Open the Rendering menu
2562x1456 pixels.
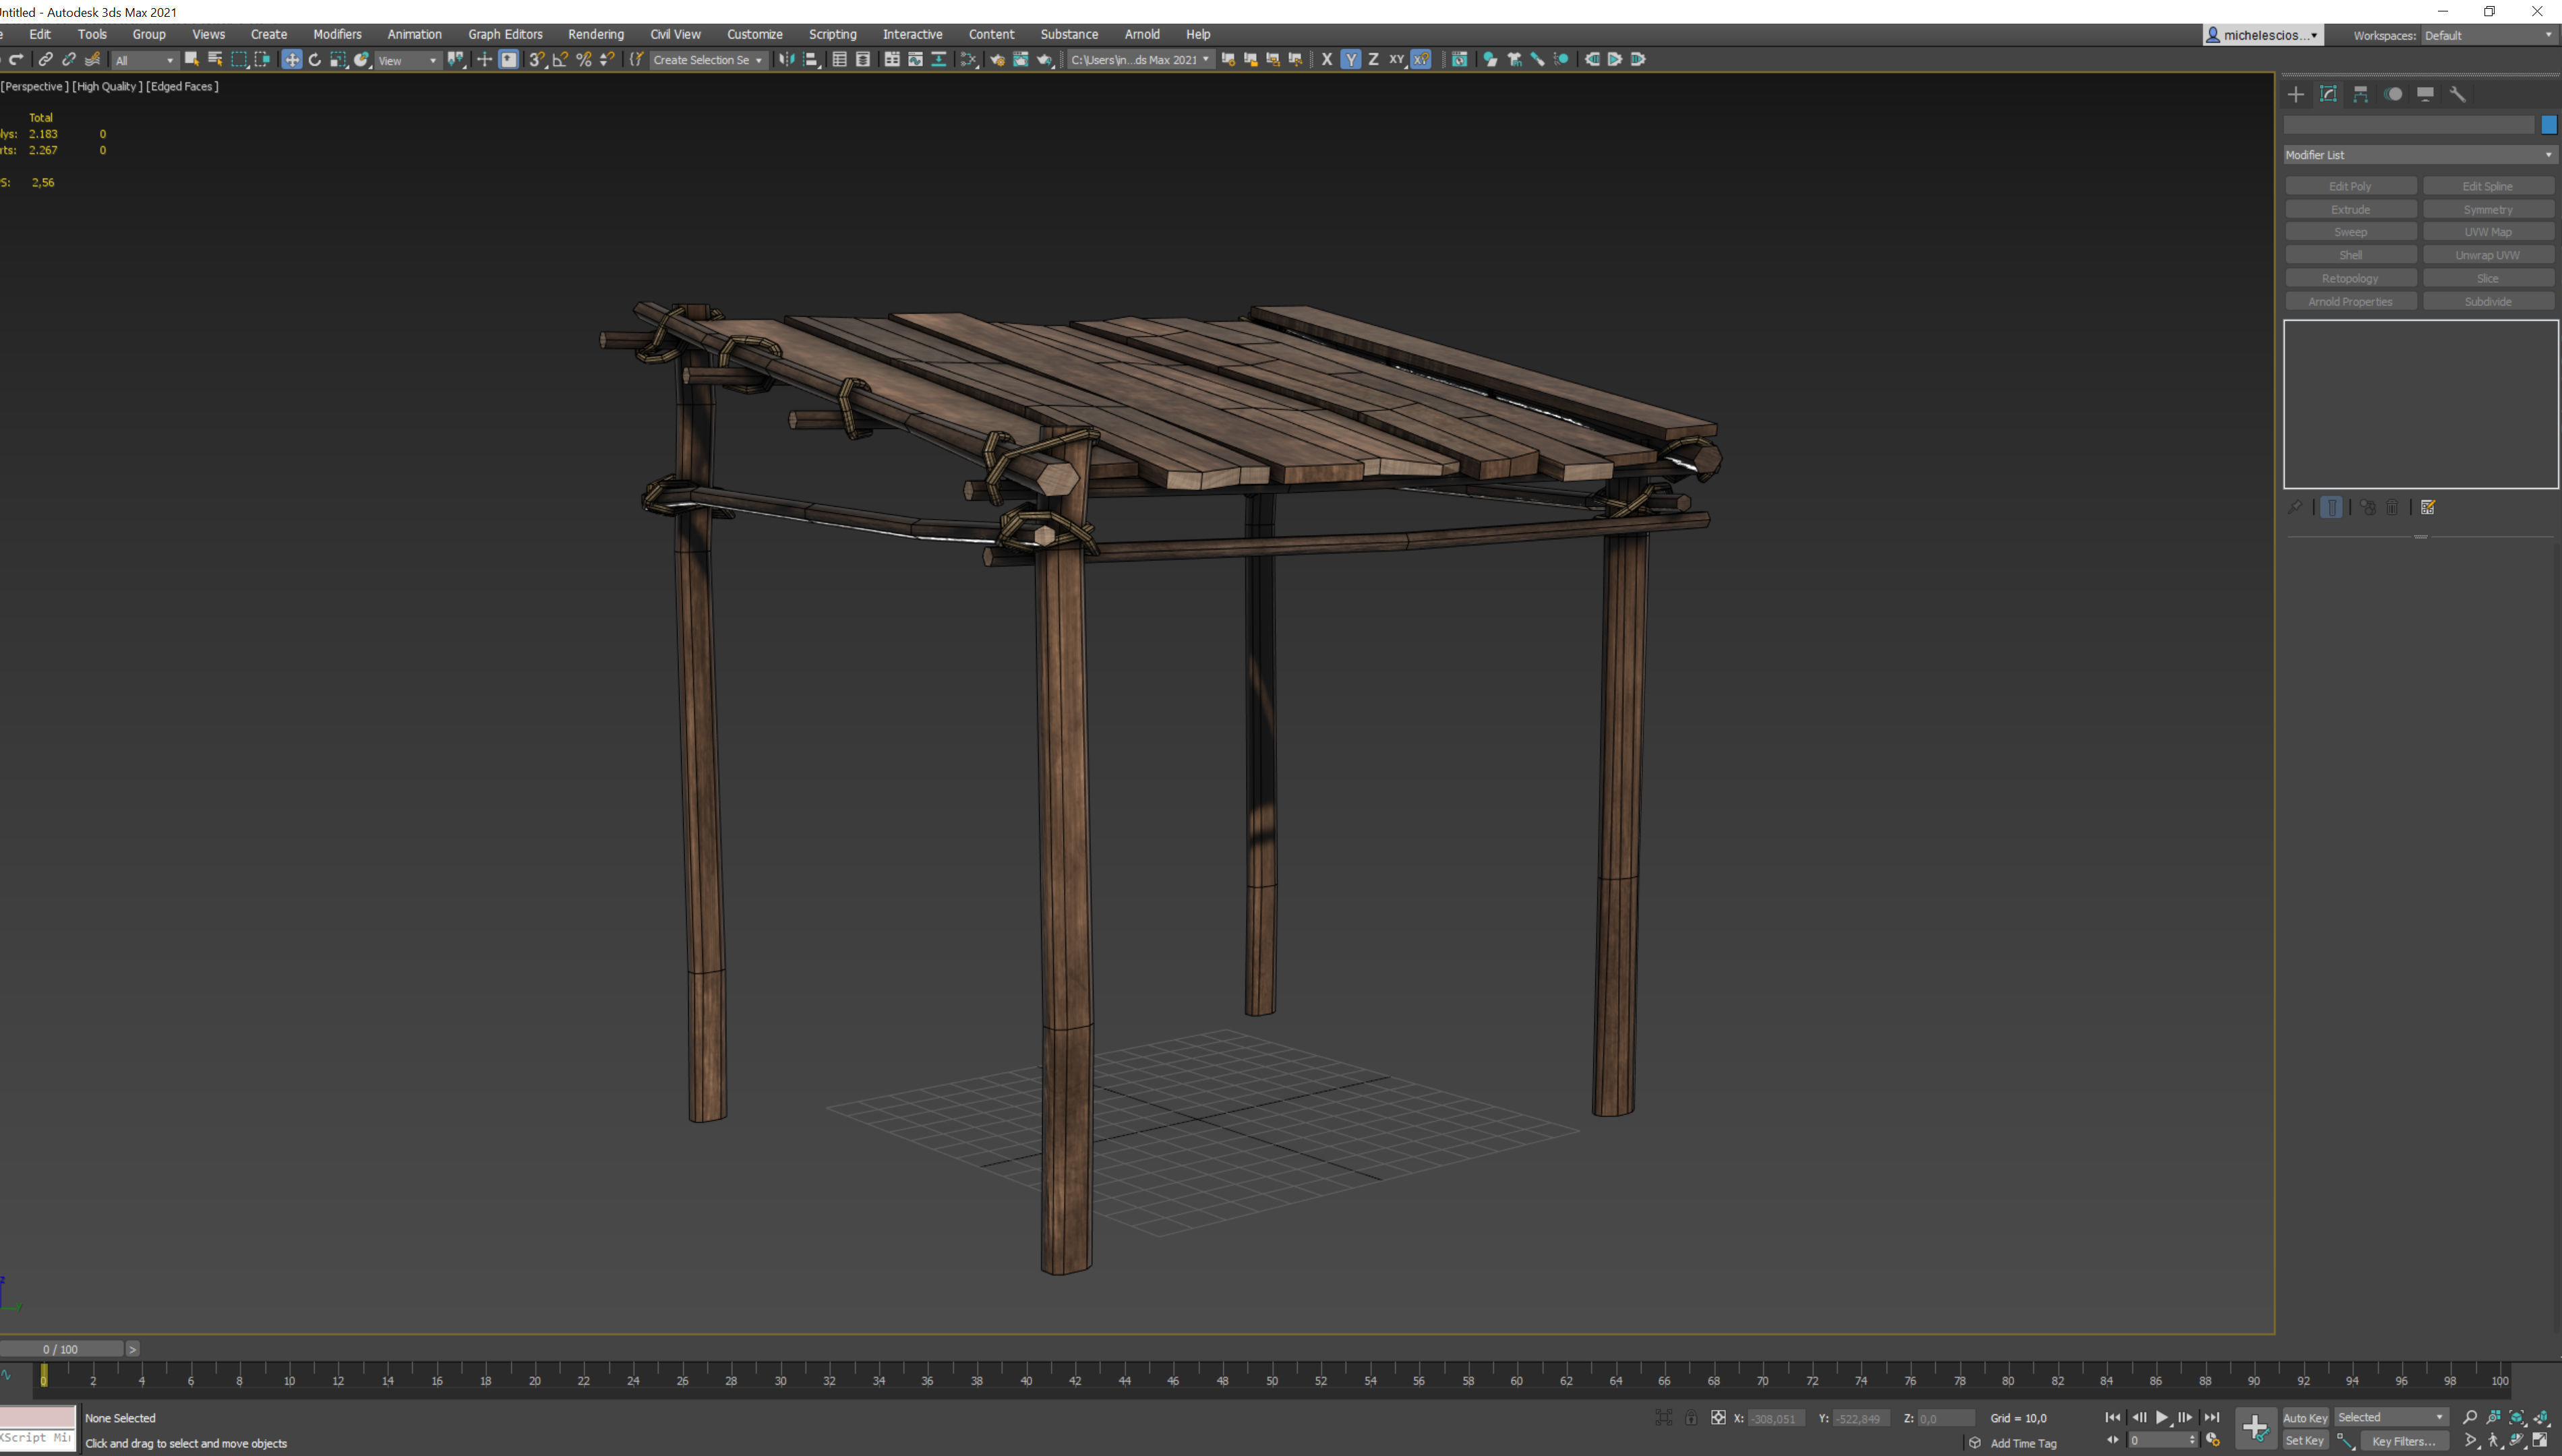pos(595,34)
